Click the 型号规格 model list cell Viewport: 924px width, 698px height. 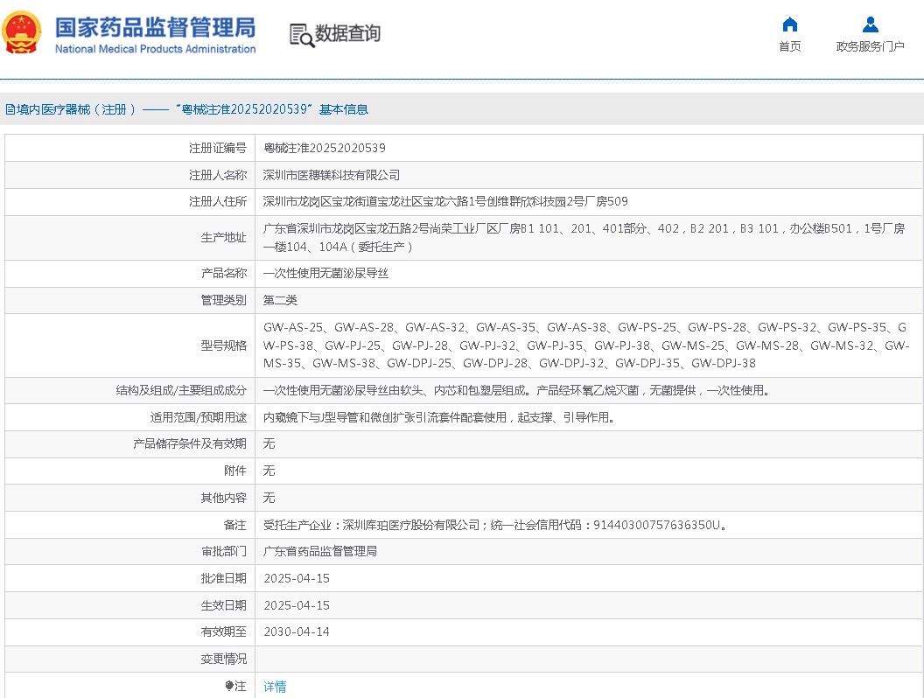tap(586, 345)
